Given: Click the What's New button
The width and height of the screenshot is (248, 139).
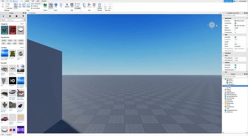Looking at the screenshot, I should tap(229, 1).
